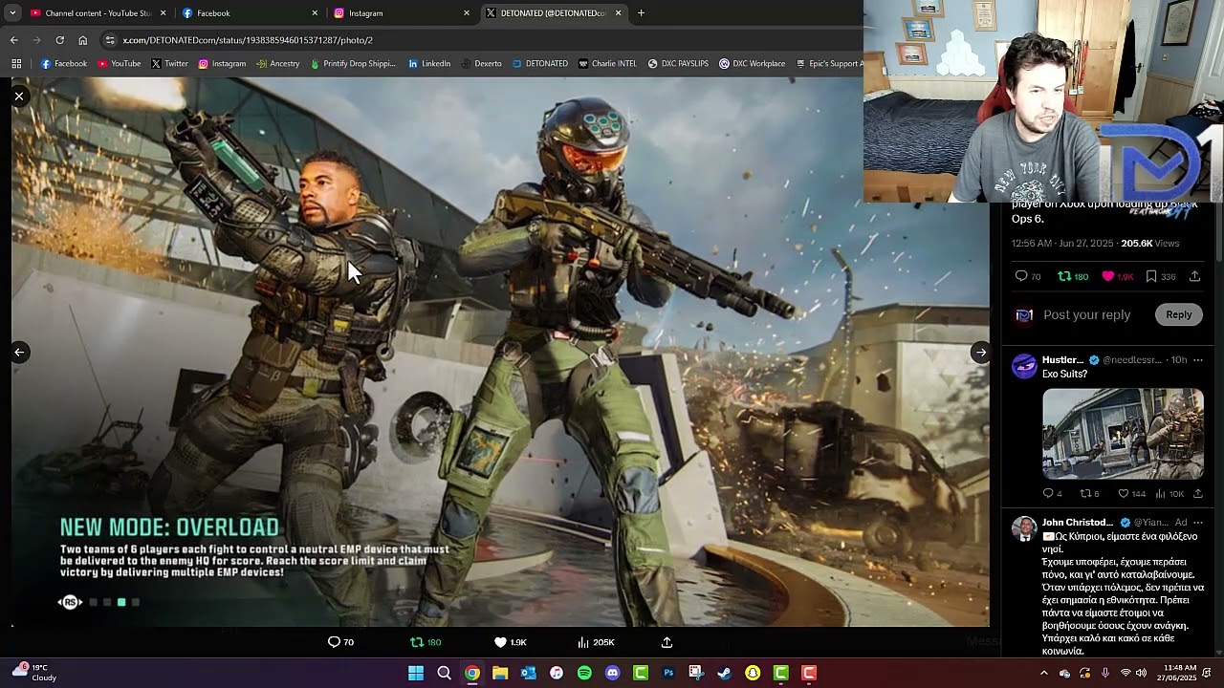This screenshot has width=1224, height=688.
Task: Open the Charlie INTEL bookmark
Action: click(607, 64)
